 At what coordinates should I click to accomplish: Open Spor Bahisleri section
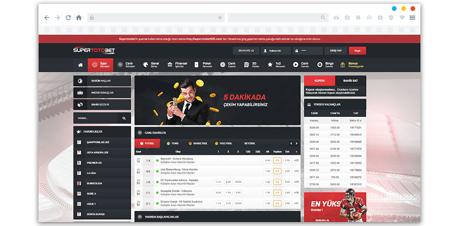[x=101, y=65]
